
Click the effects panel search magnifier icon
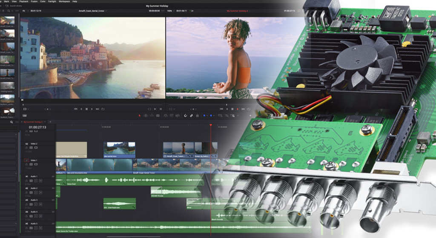click(11, 122)
